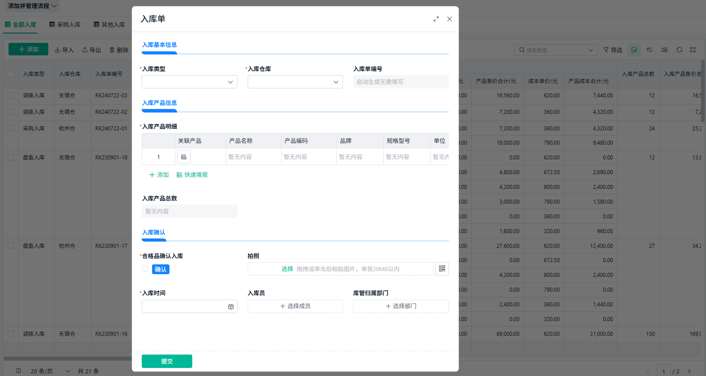Toggle the select-all header checkbox

click(11, 74)
